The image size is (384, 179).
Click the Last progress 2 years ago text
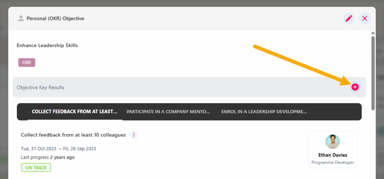[x=48, y=157]
